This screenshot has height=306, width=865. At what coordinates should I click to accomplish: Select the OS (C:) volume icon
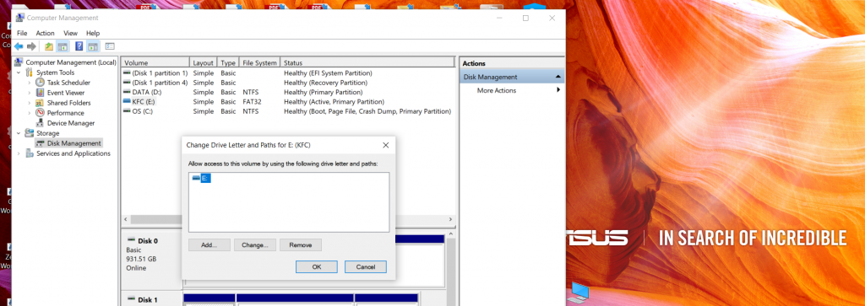tap(127, 111)
